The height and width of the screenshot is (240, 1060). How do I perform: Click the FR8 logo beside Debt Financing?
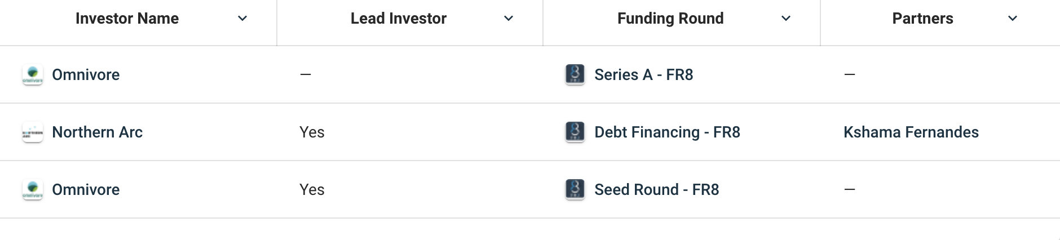point(575,132)
